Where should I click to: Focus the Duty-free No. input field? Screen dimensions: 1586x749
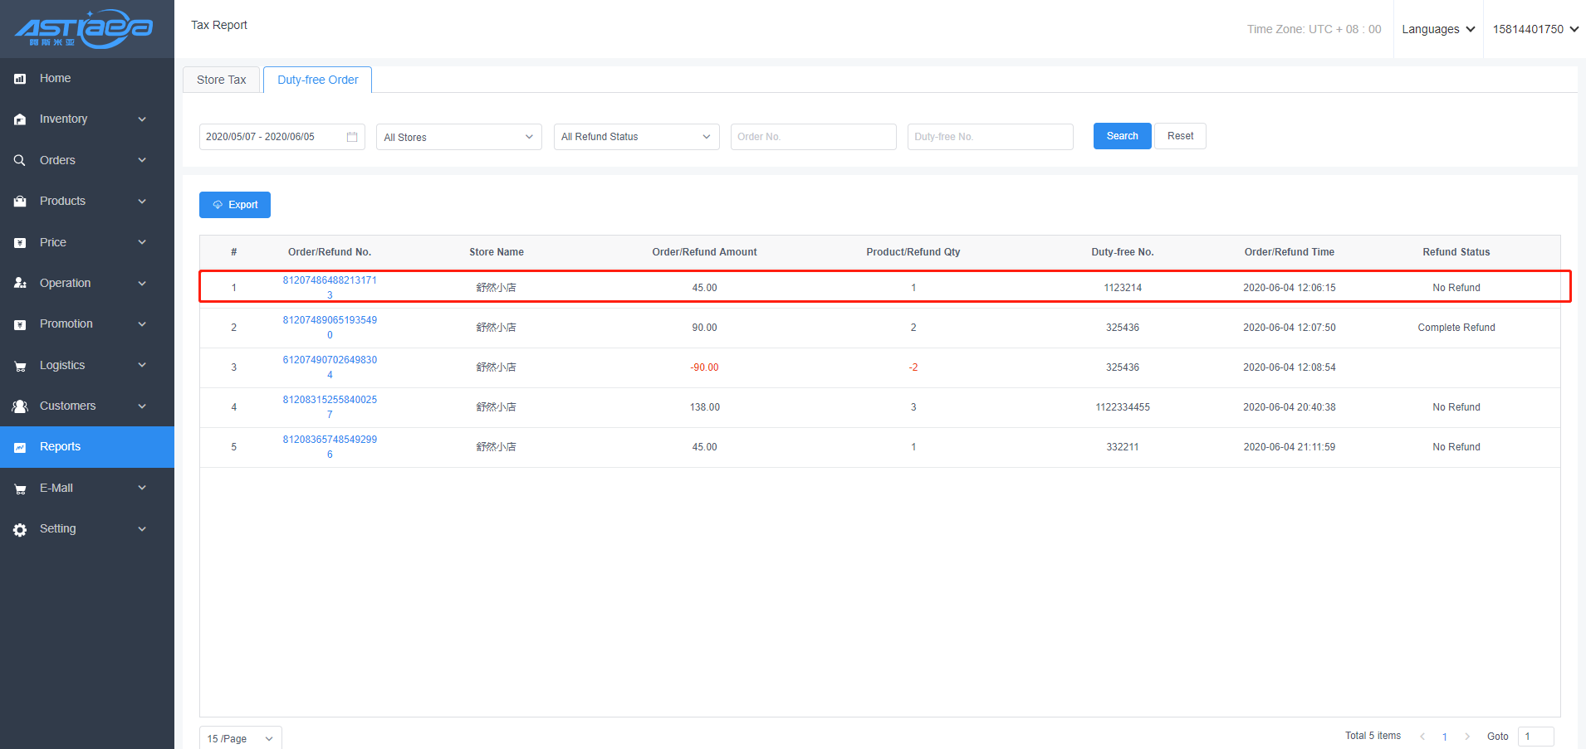pos(990,137)
